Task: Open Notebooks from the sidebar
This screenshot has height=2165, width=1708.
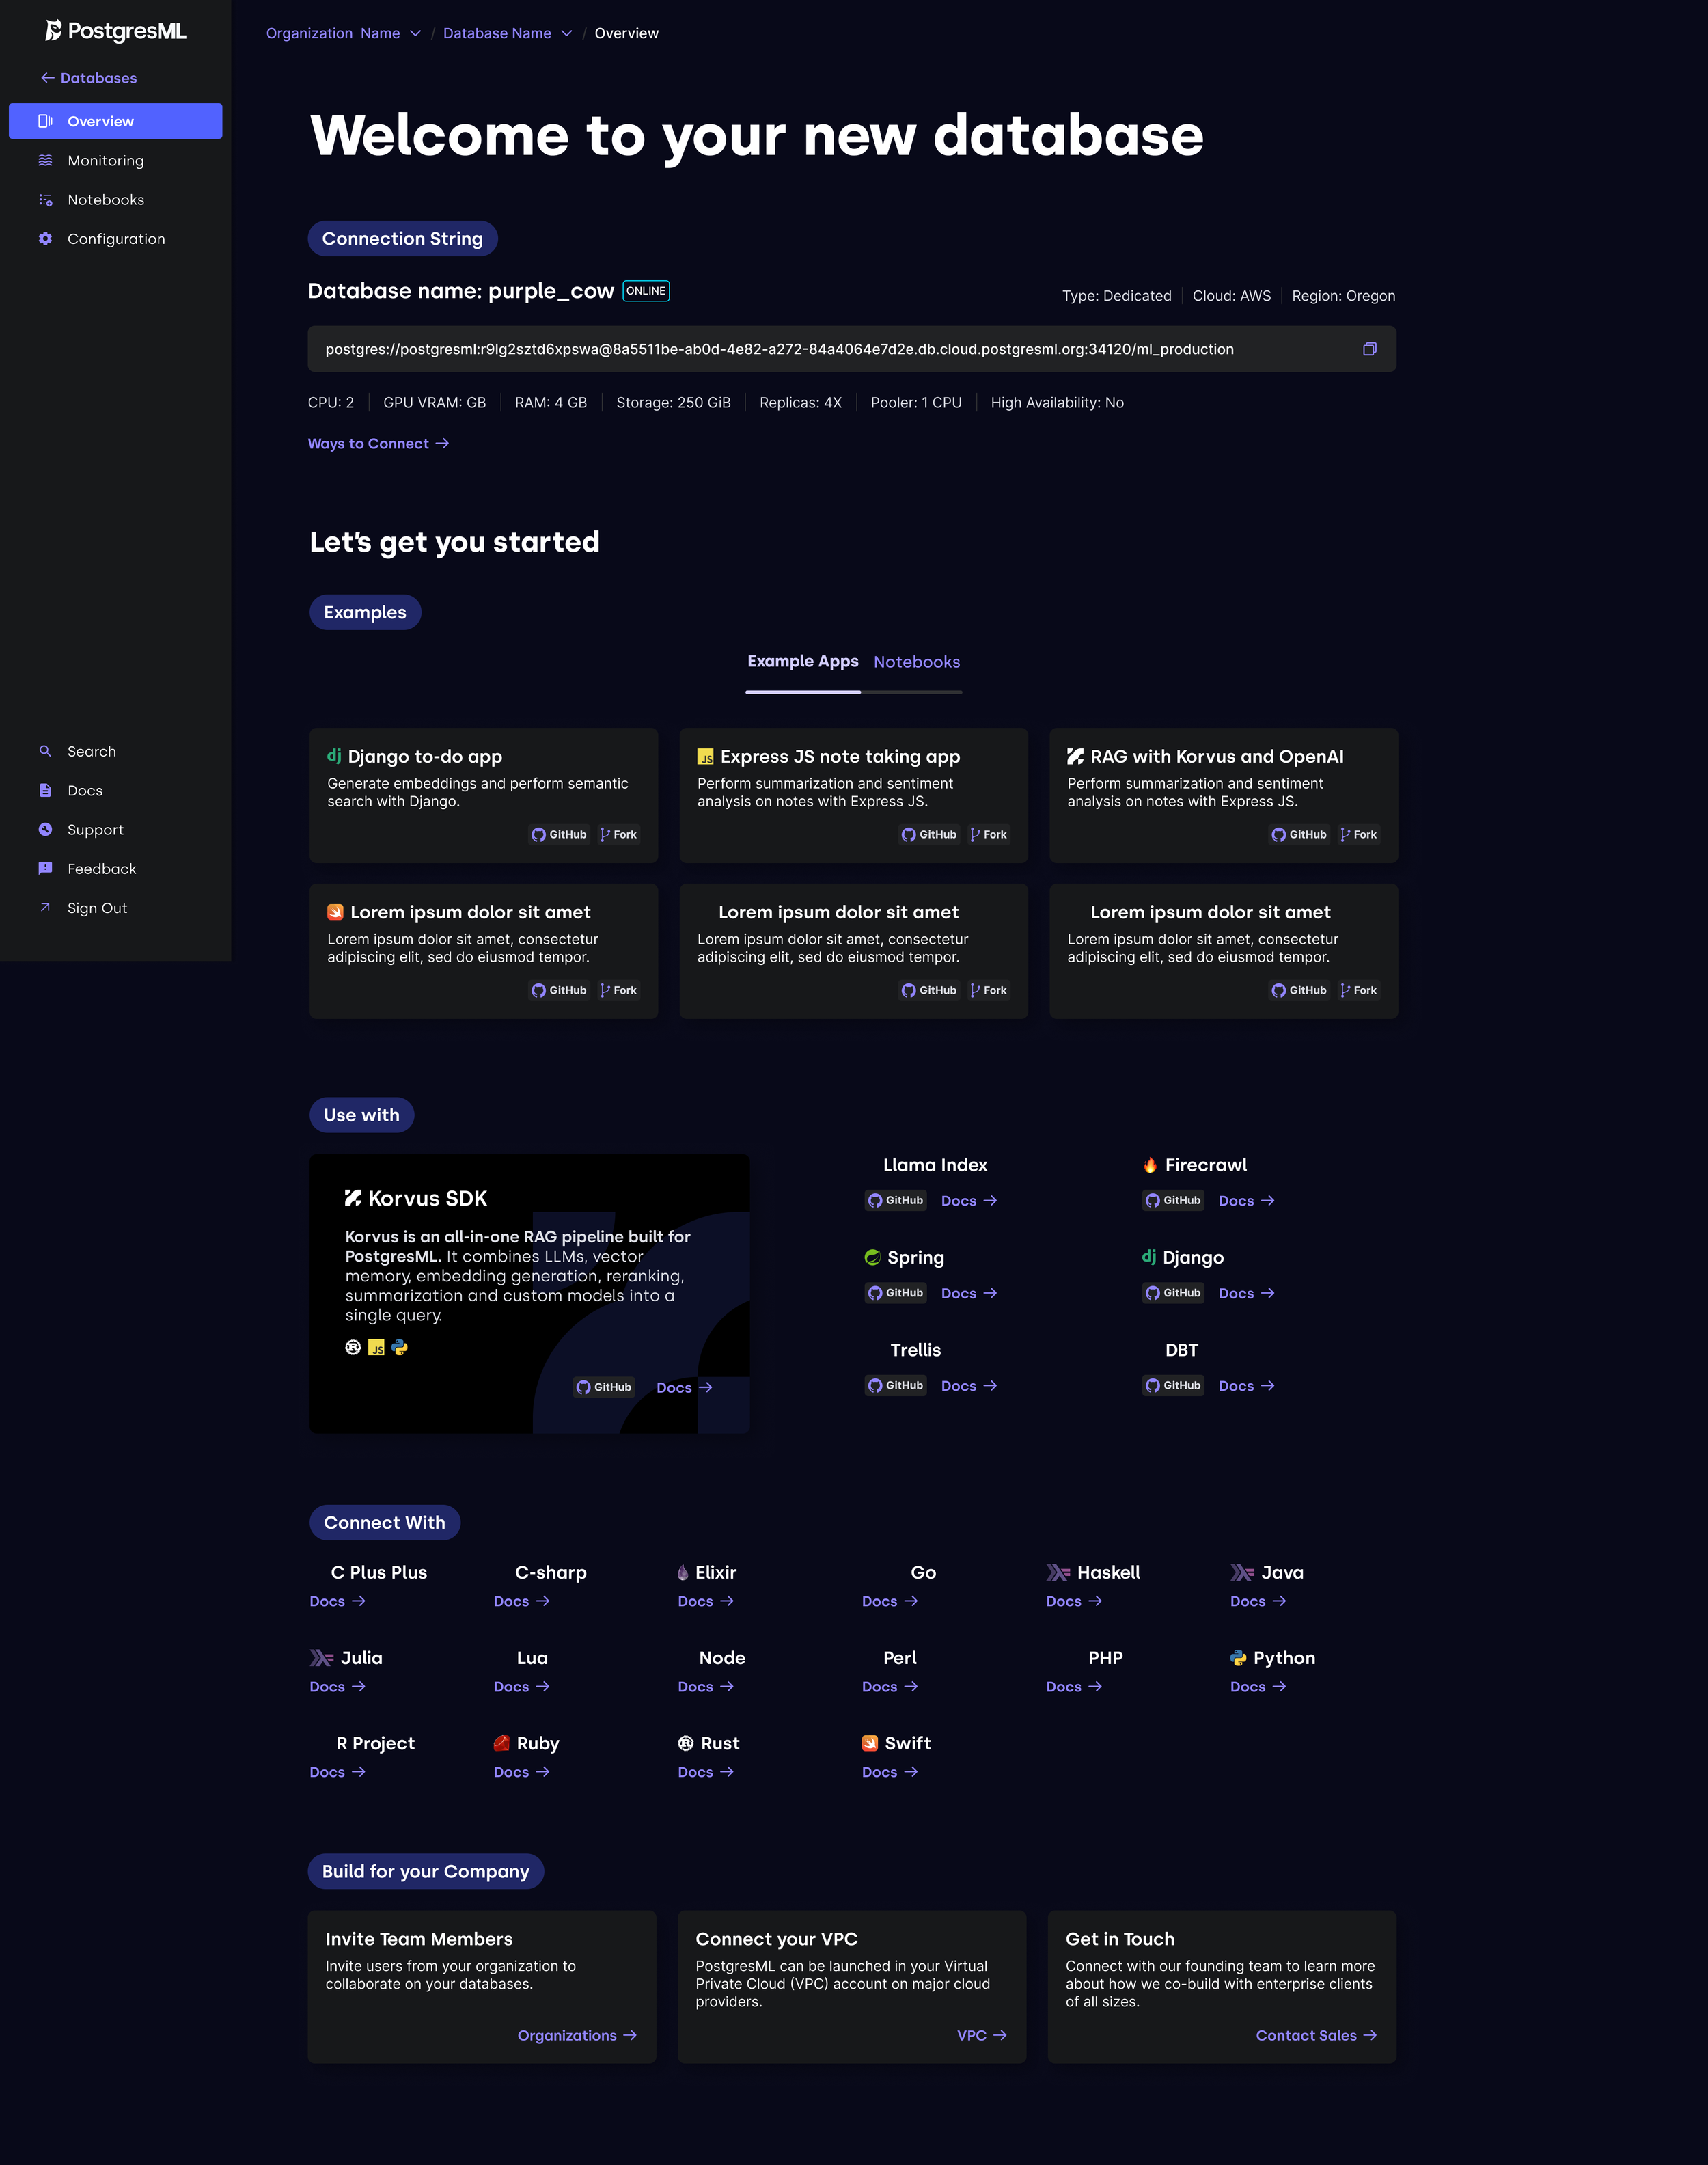Action: tap(105, 200)
